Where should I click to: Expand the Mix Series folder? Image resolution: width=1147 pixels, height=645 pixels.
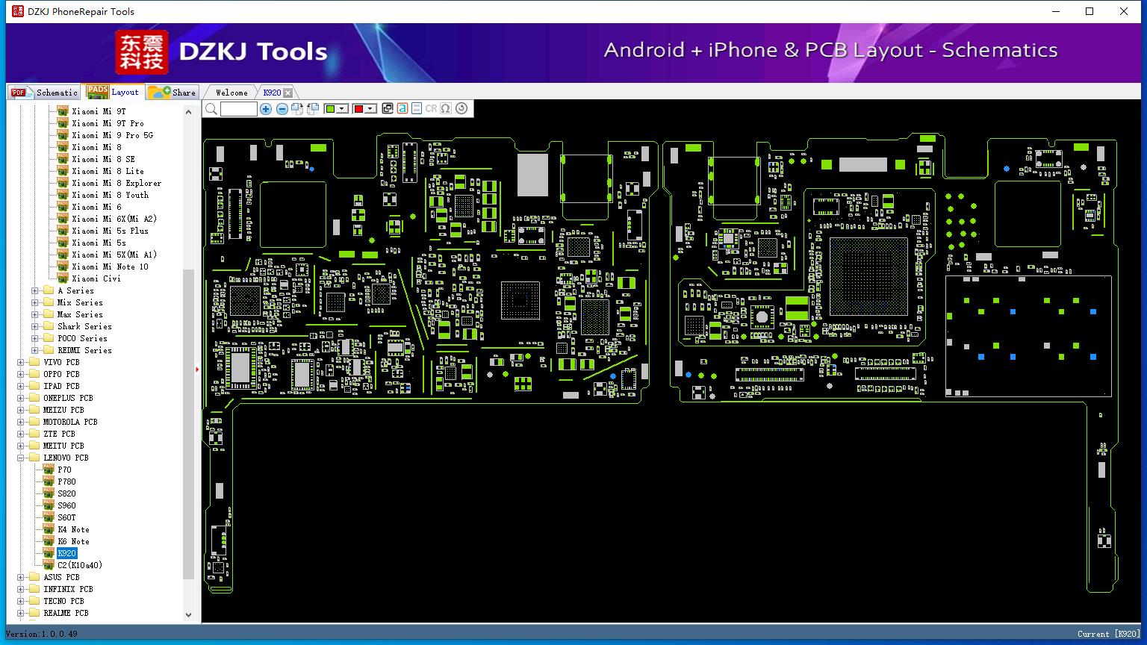(35, 302)
